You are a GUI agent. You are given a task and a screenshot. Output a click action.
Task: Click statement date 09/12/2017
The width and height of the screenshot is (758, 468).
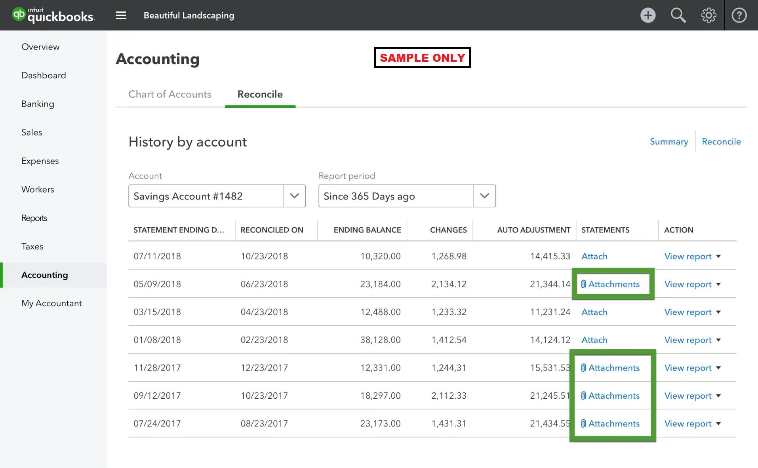pos(157,396)
